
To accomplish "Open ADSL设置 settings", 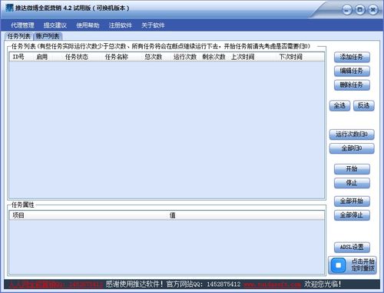I will (x=352, y=247).
